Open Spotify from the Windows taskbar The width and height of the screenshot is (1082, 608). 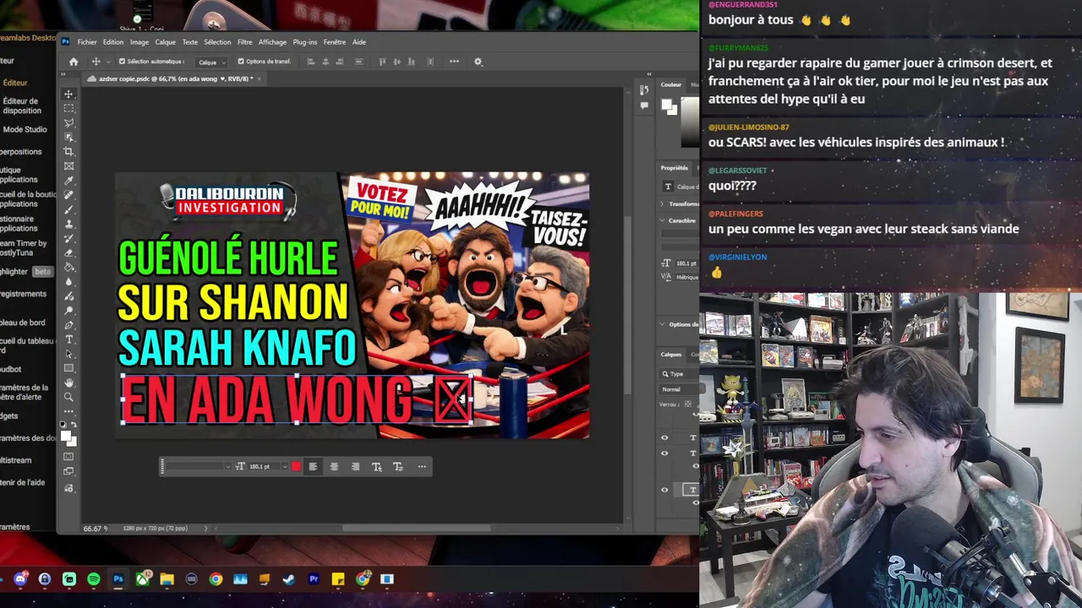pos(93,579)
